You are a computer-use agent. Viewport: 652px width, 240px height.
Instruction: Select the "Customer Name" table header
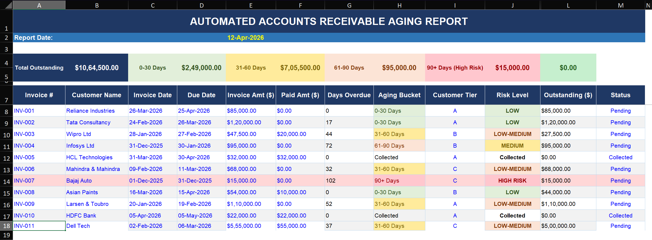click(x=97, y=95)
